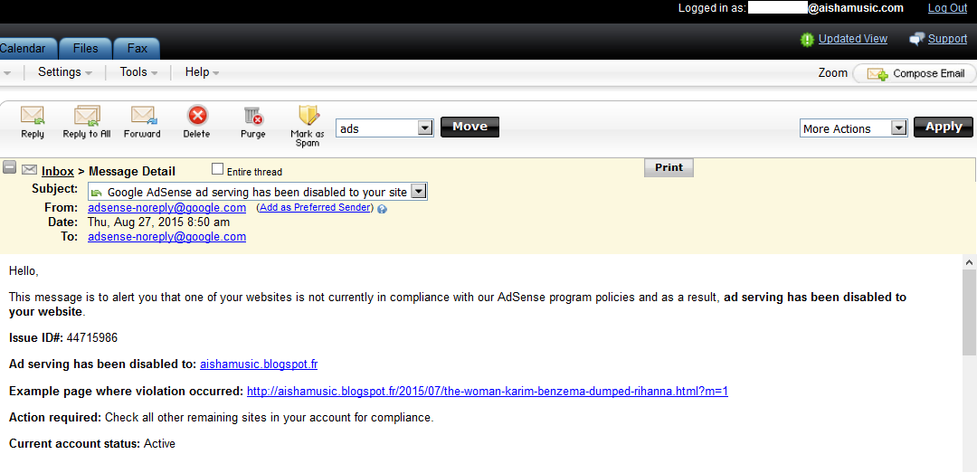Screen dimensions: 977x473
Task: Open the aishamusic.blogspot.fr link
Action: click(x=259, y=364)
